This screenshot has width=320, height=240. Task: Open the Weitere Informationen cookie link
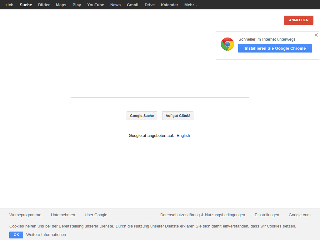(x=46, y=235)
